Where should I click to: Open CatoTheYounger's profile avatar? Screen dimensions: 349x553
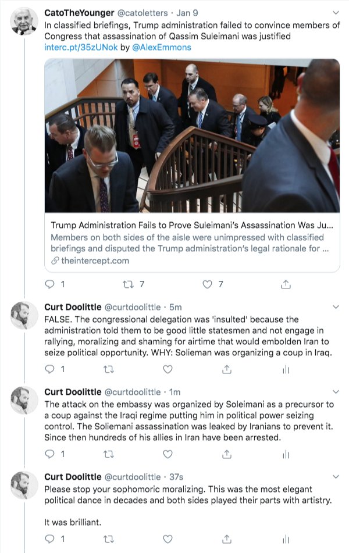point(24,22)
